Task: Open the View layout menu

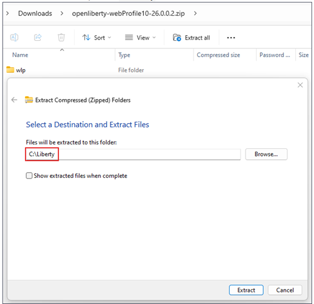Action: coord(141,38)
